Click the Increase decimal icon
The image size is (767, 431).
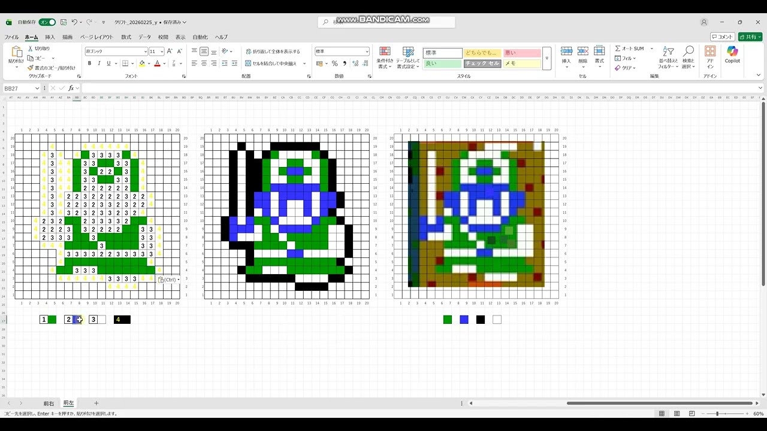click(x=355, y=63)
